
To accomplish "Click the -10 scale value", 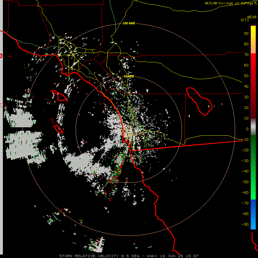I will pos(245,140).
